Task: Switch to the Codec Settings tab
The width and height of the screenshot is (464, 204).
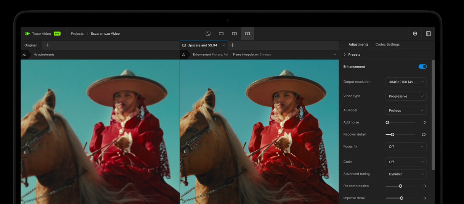Action: click(387, 45)
